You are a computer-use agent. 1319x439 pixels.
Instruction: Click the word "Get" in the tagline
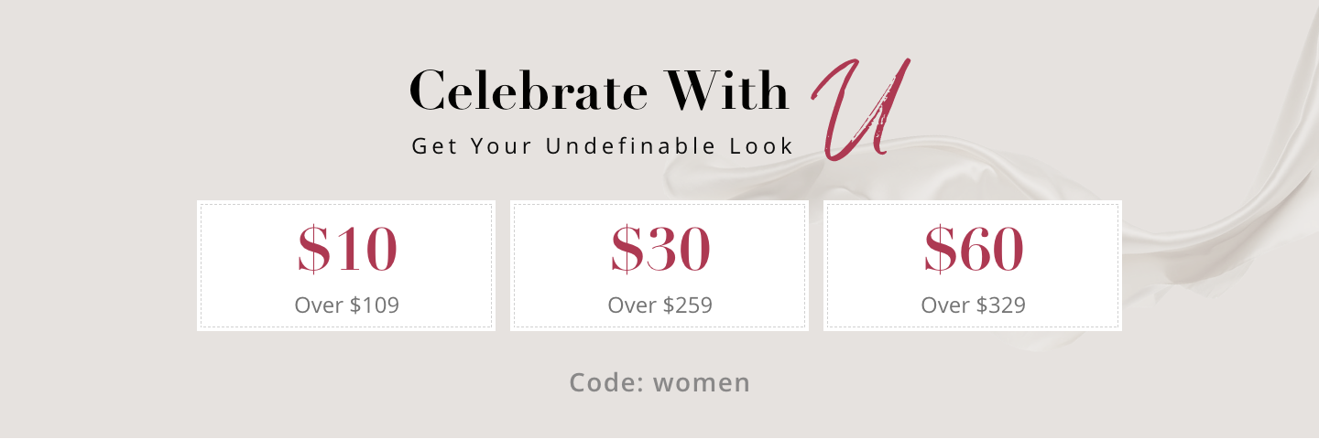tap(433, 145)
